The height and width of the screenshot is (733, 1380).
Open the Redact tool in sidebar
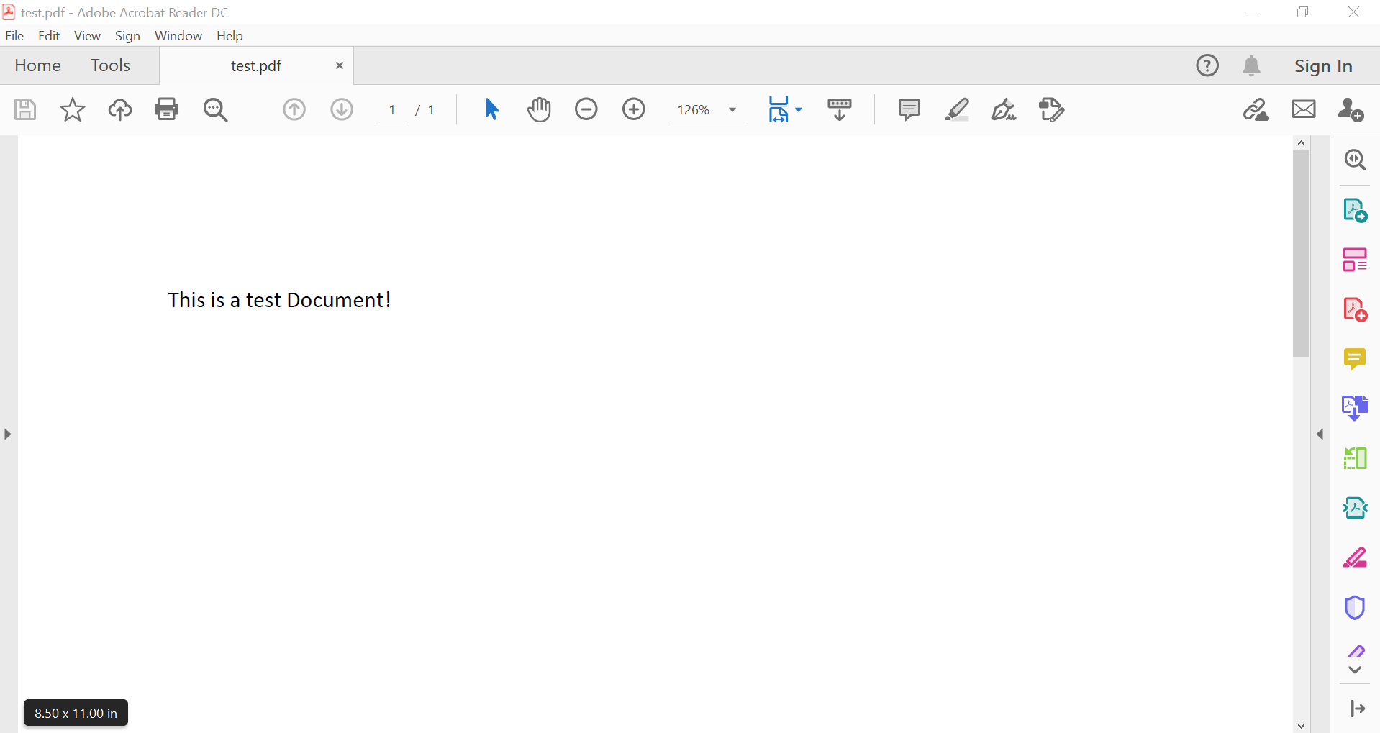tap(1356, 557)
